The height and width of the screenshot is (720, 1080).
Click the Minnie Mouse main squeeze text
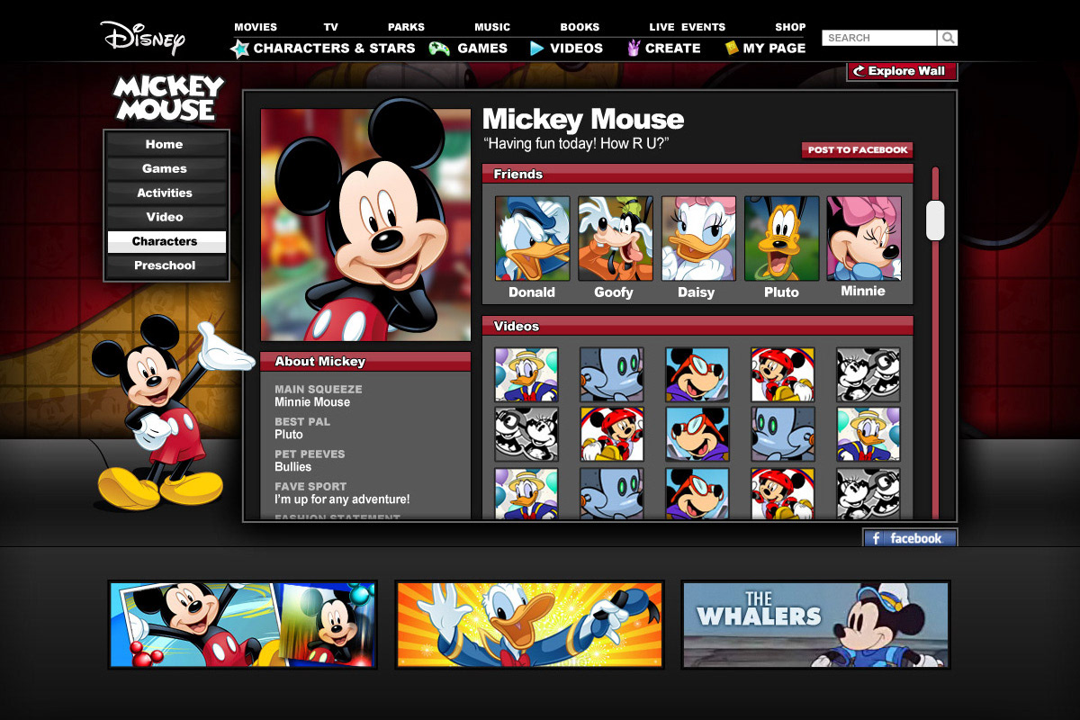(312, 402)
